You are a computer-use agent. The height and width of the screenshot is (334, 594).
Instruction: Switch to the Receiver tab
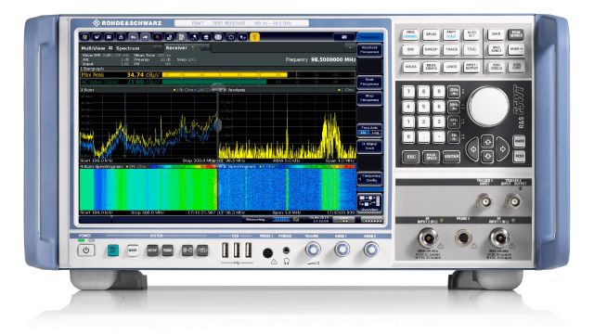pos(176,47)
